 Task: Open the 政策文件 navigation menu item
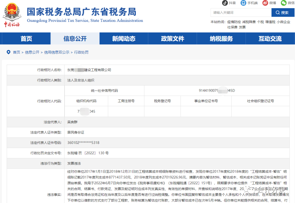[172, 39]
